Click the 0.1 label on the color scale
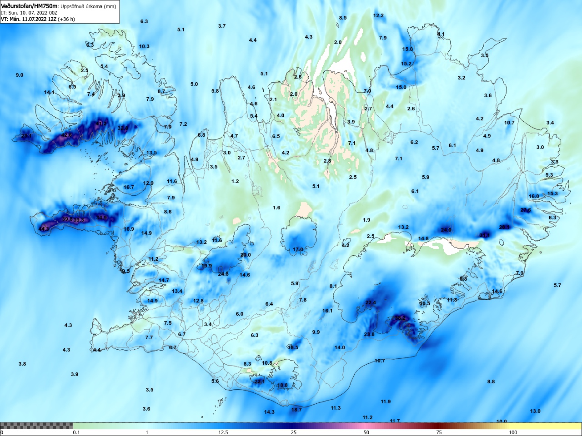Viewport: 582px width, 436px height. [76, 432]
